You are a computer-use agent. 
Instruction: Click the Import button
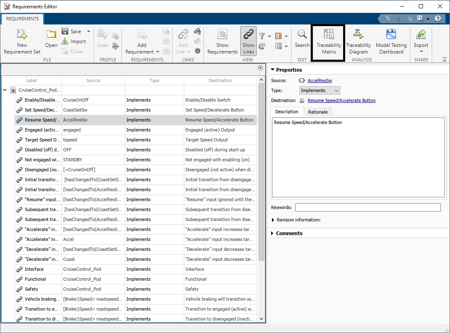click(74, 41)
